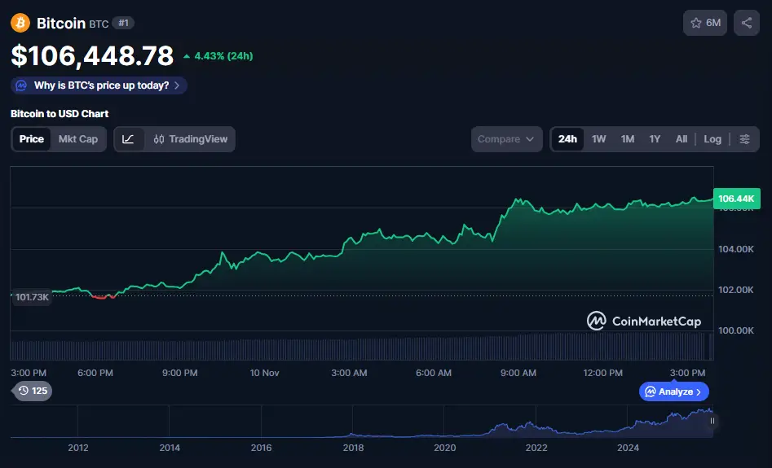Click the 106.44K current price label
This screenshot has height=468, width=772.
(x=736, y=199)
